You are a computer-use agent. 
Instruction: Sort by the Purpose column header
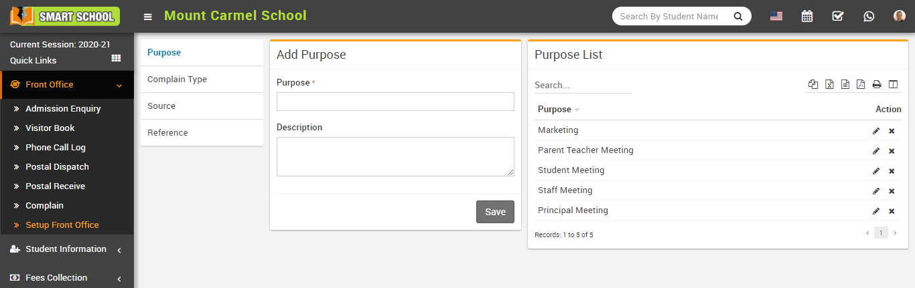[555, 110]
